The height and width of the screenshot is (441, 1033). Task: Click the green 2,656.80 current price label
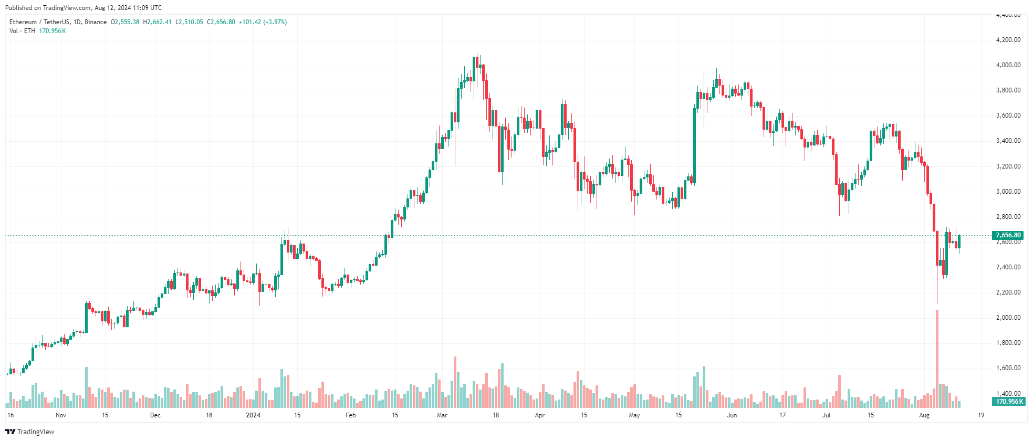(1008, 235)
